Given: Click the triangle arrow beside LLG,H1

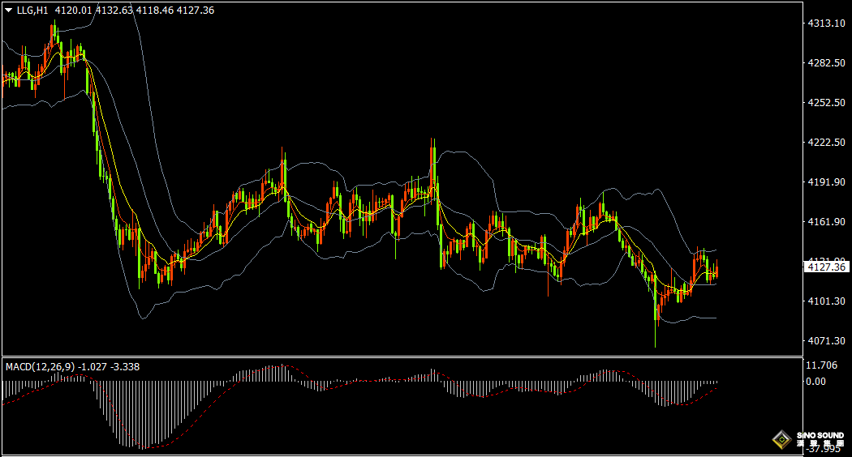Looking at the screenshot, I should click(x=8, y=11).
